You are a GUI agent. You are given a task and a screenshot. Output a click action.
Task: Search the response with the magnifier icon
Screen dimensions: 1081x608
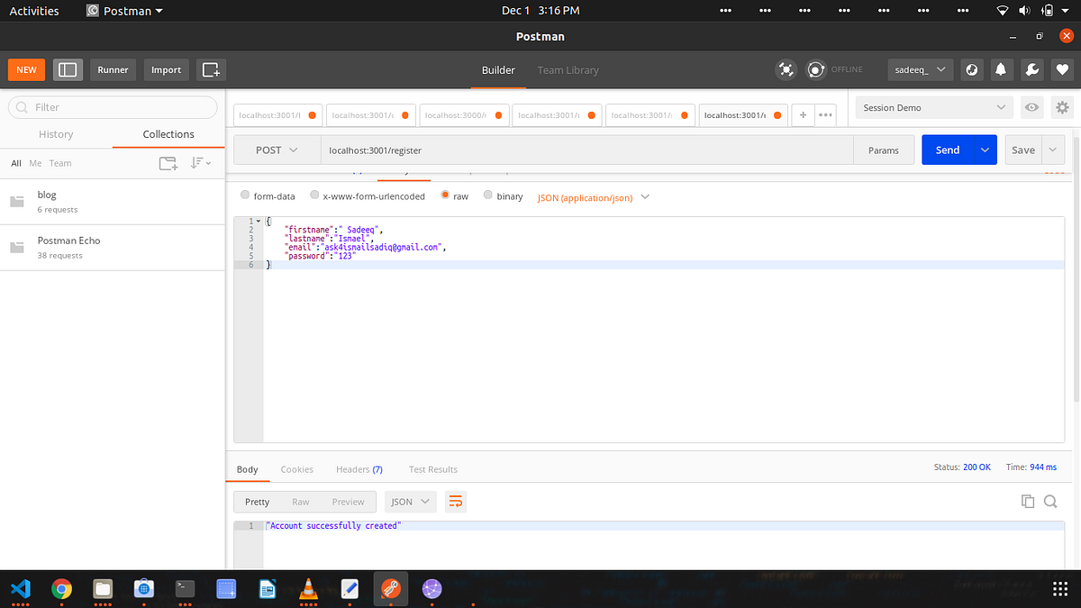(1050, 501)
